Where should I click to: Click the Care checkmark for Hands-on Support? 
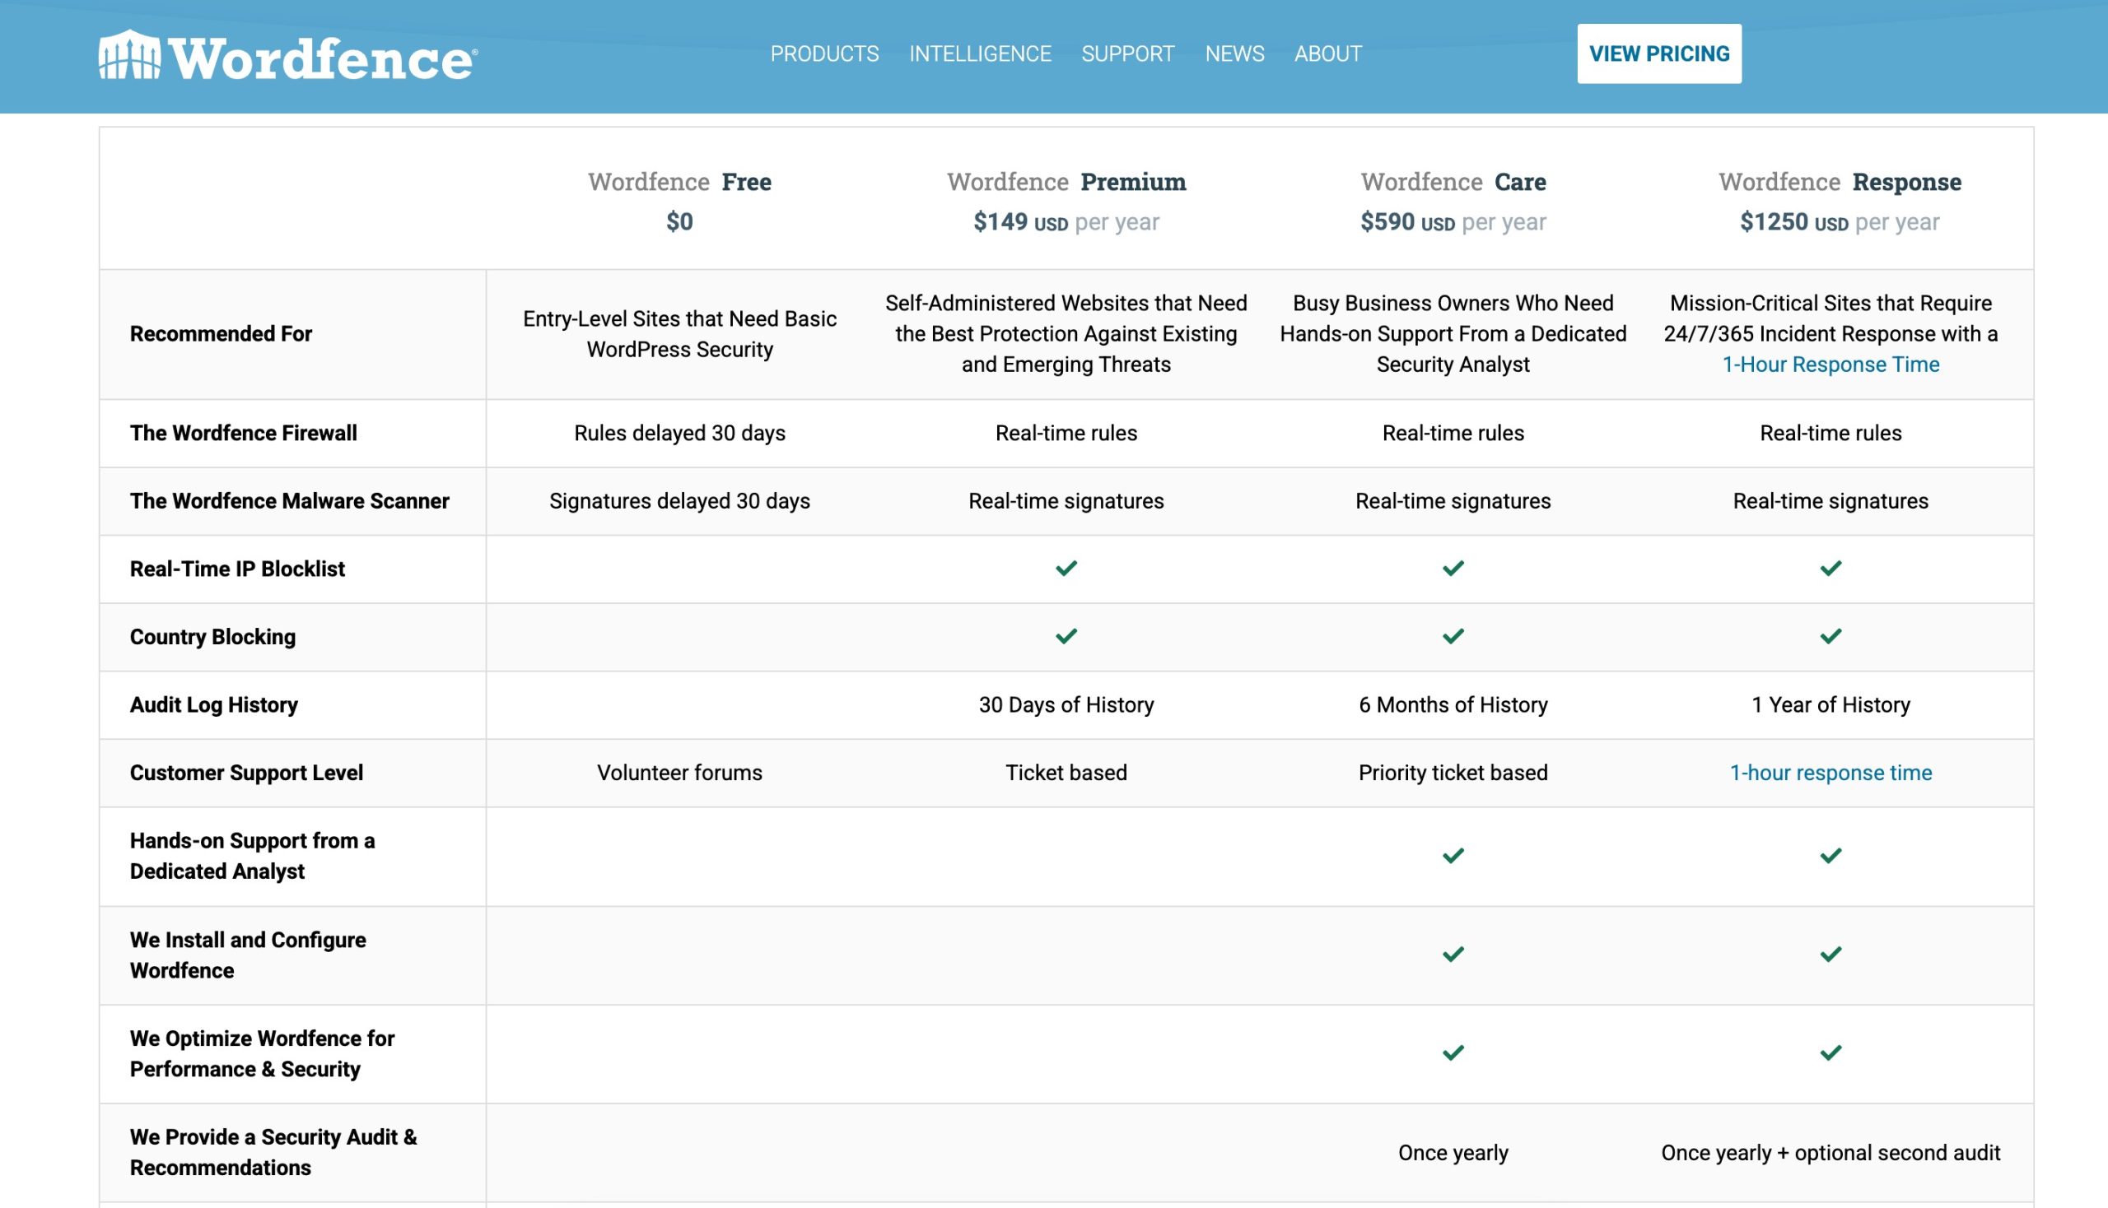(1453, 855)
